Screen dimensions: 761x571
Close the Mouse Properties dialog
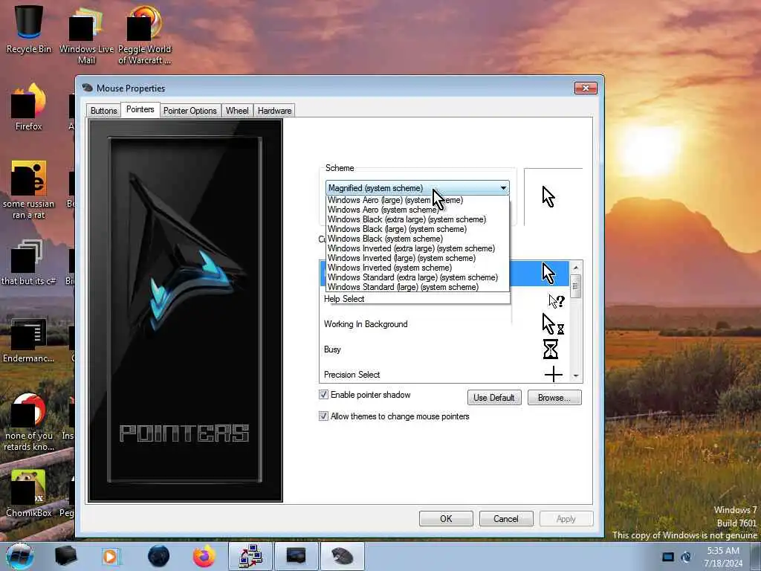[x=586, y=88]
